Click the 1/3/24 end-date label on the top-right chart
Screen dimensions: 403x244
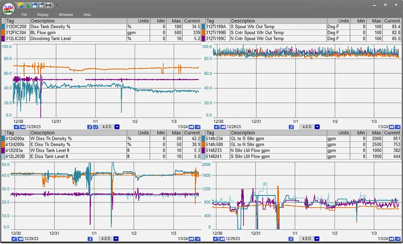[x=383, y=127]
